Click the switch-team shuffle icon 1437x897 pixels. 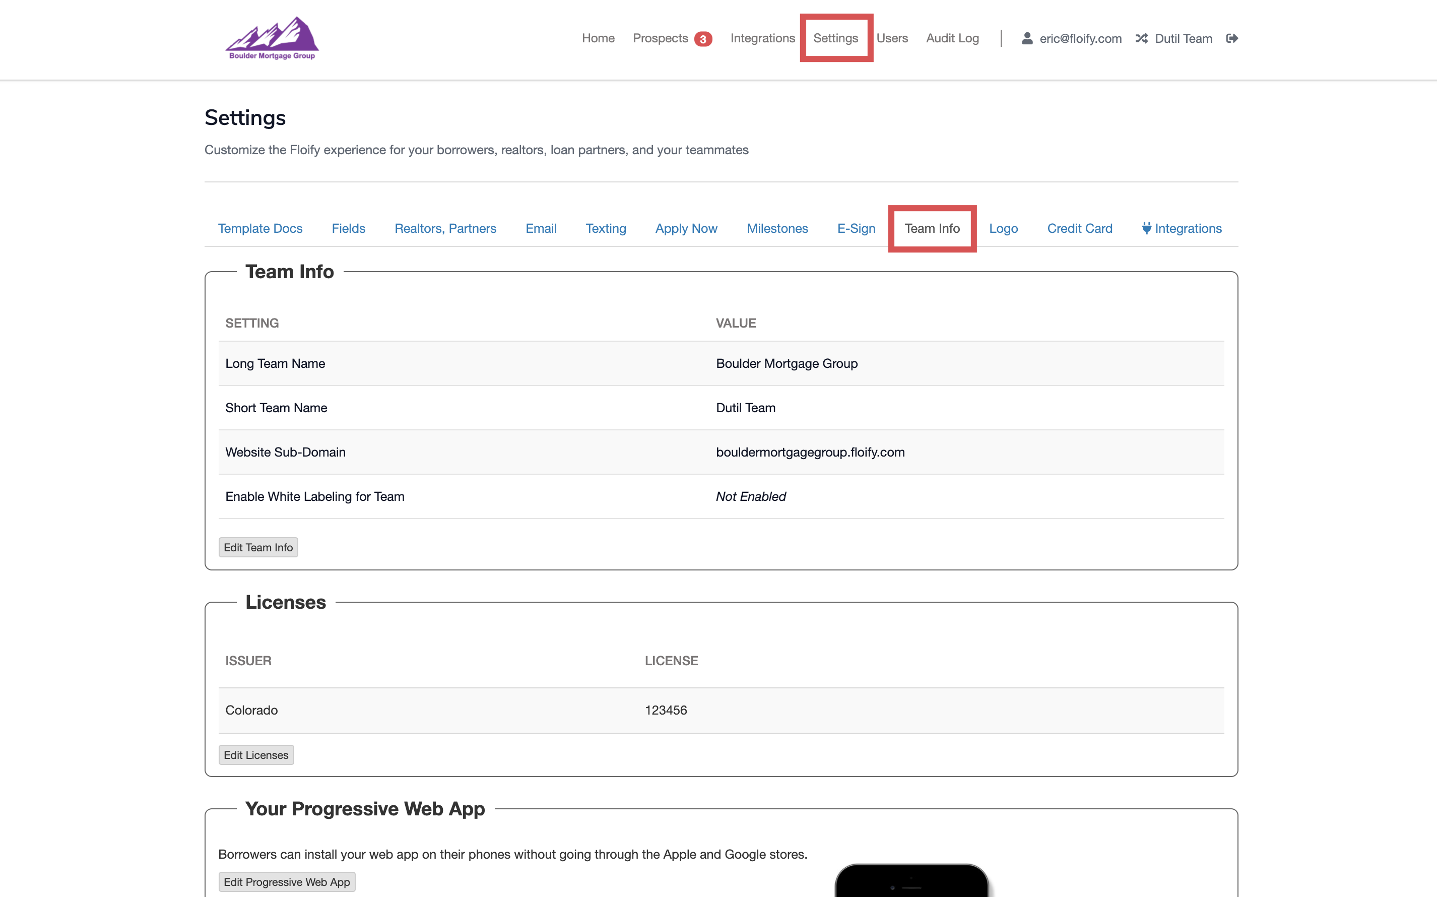coord(1141,39)
